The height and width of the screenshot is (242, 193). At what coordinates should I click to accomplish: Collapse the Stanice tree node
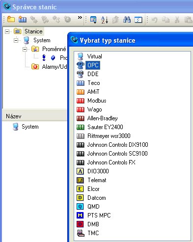click(7, 31)
